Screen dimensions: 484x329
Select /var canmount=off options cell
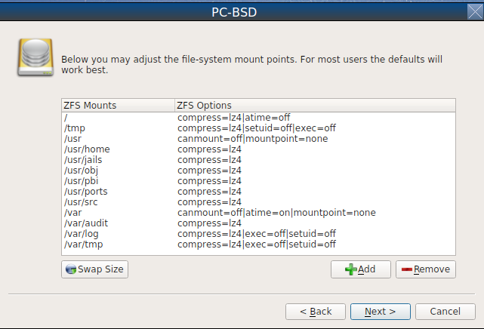tap(276, 213)
